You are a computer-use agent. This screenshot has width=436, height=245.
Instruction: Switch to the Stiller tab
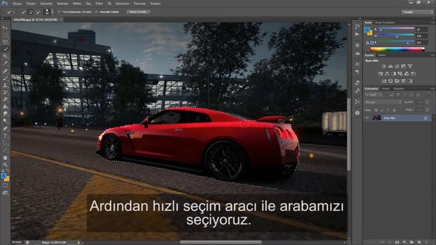coord(381,55)
